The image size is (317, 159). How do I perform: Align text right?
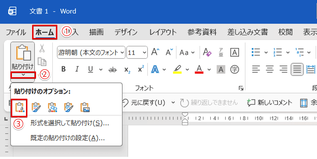pos(283,69)
